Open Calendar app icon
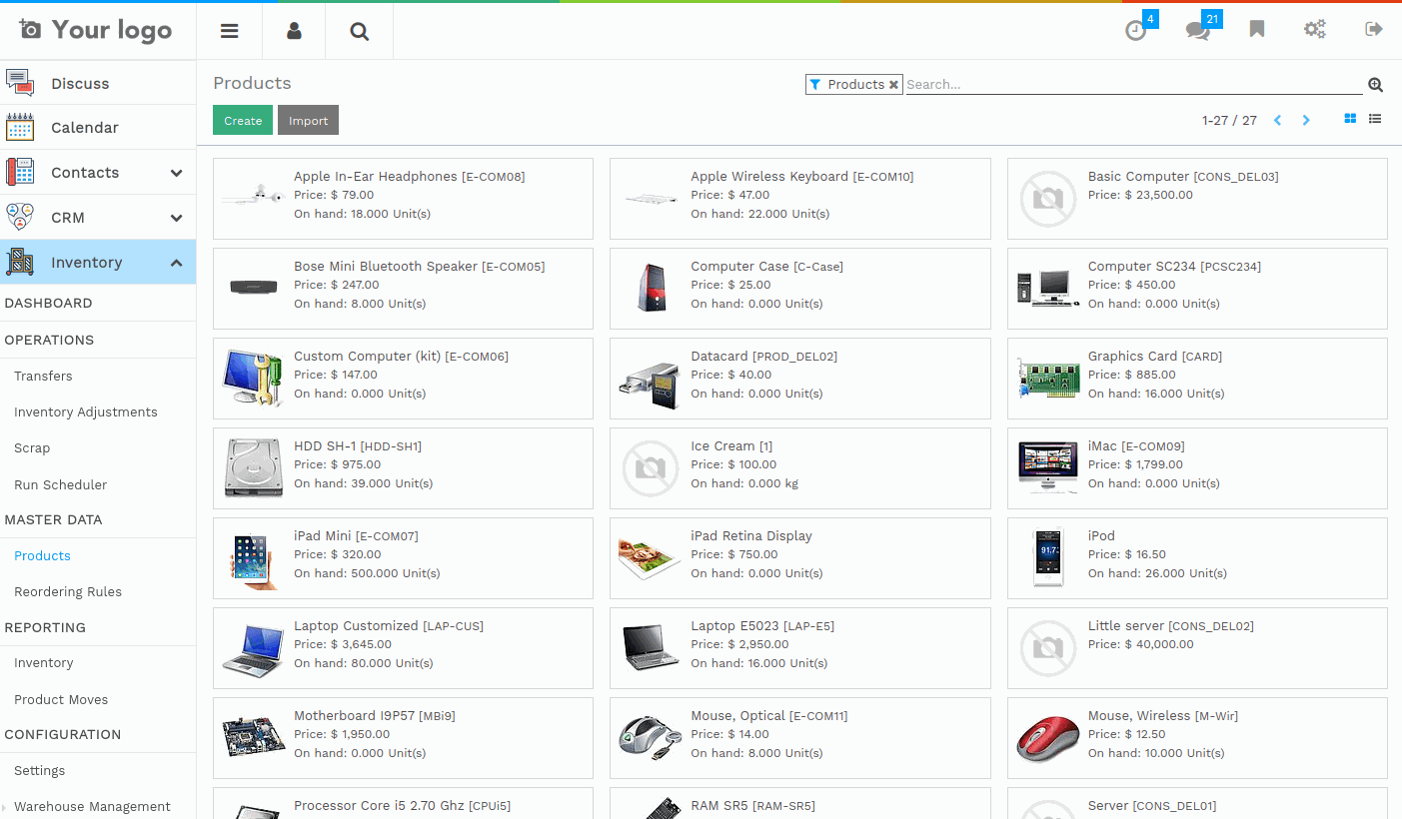 pyautogui.click(x=20, y=127)
